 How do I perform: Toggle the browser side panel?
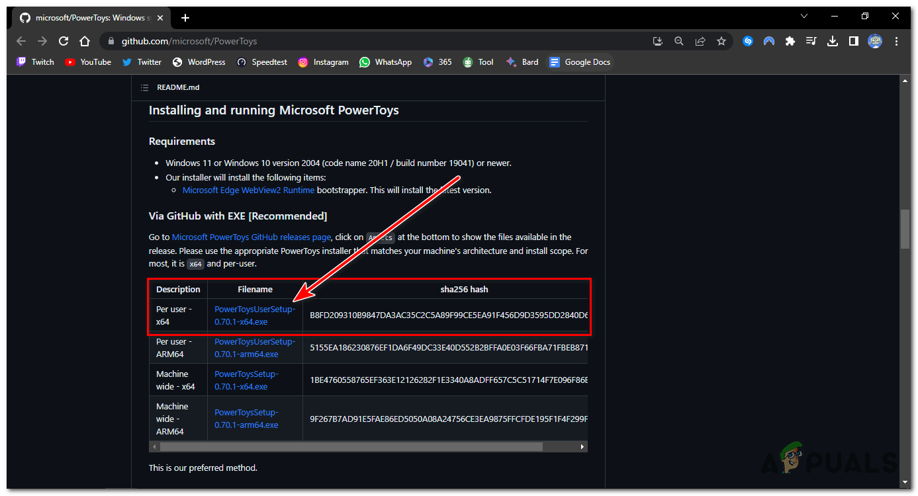click(x=854, y=41)
